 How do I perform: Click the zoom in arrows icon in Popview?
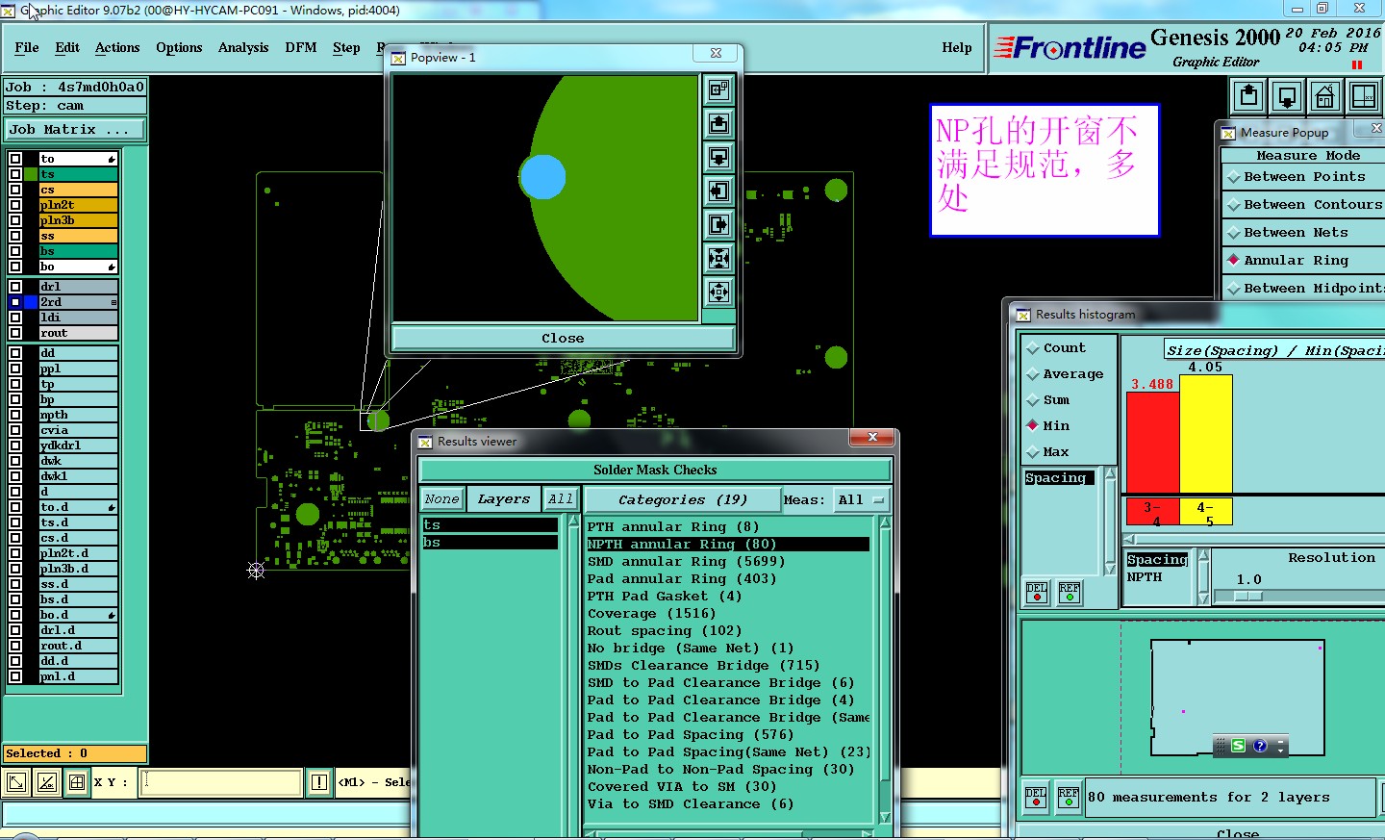(x=718, y=258)
